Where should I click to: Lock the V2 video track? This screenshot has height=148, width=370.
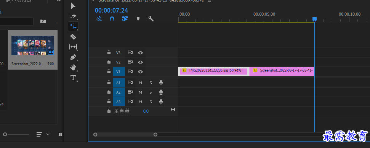pyautogui.click(x=109, y=62)
